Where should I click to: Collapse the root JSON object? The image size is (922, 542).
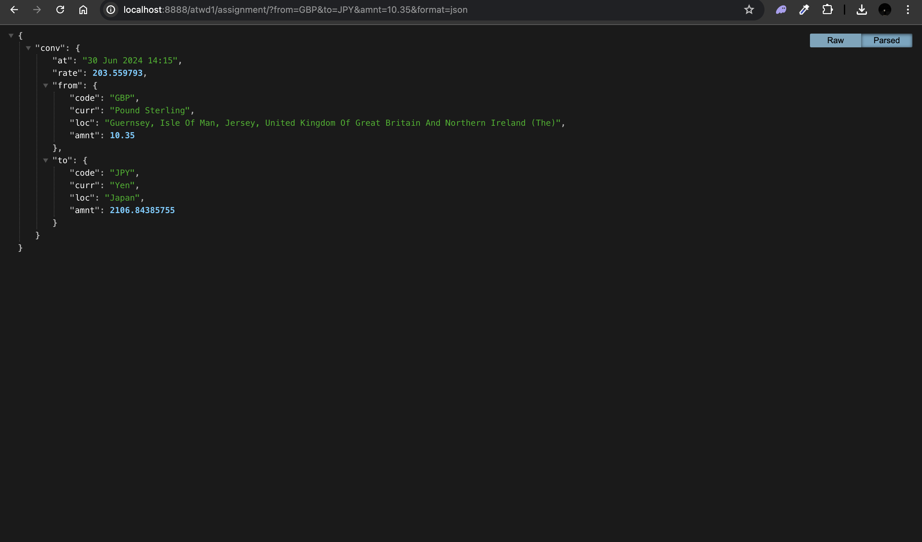click(x=11, y=36)
